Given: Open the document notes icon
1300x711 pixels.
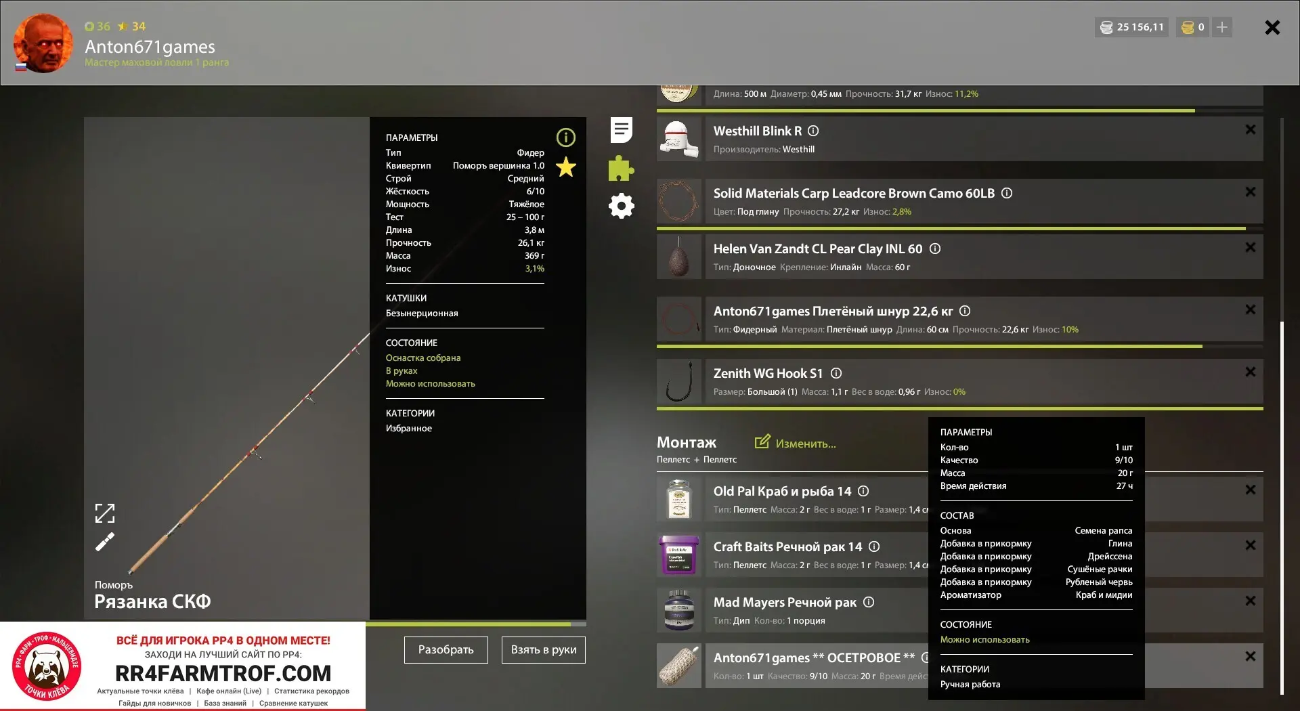Looking at the screenshot, I should click(x=621, y=130).
